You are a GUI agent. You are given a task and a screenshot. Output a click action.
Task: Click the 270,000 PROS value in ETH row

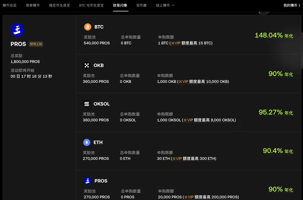point(96,158)
